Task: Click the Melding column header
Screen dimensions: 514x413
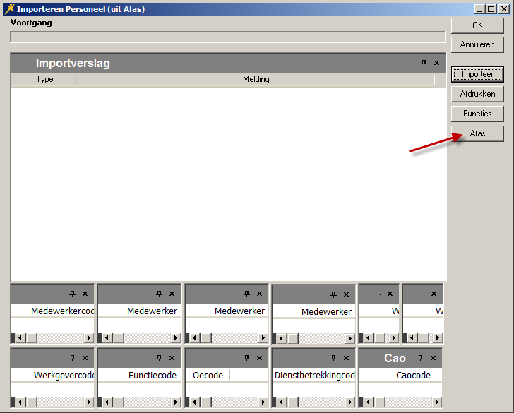Action: (x=256, y=80)
